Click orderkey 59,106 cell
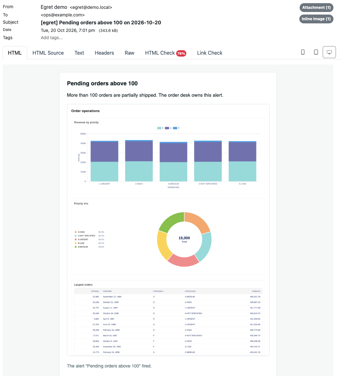 coord(96,313)
